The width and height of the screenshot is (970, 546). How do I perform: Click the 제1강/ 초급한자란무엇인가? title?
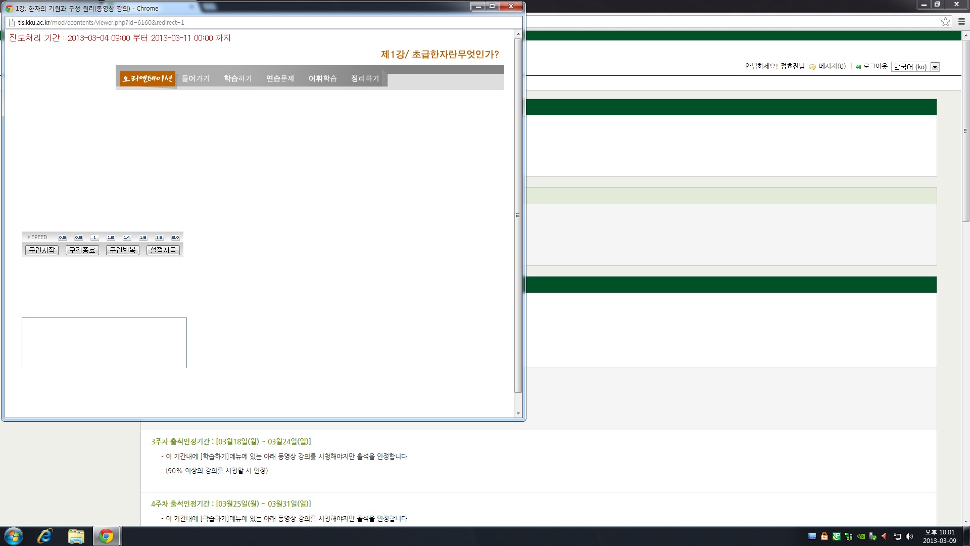440,54
